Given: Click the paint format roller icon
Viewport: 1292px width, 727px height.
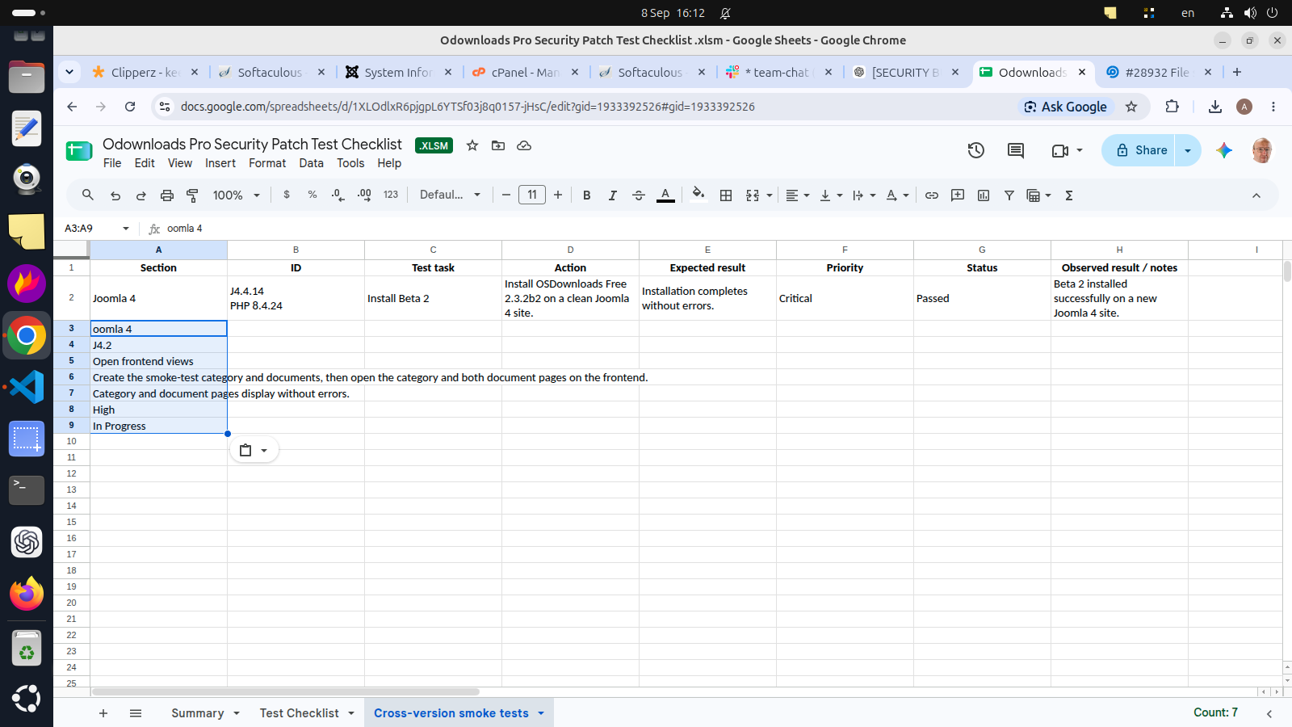Looking at the screenshot, I should 192,195.
